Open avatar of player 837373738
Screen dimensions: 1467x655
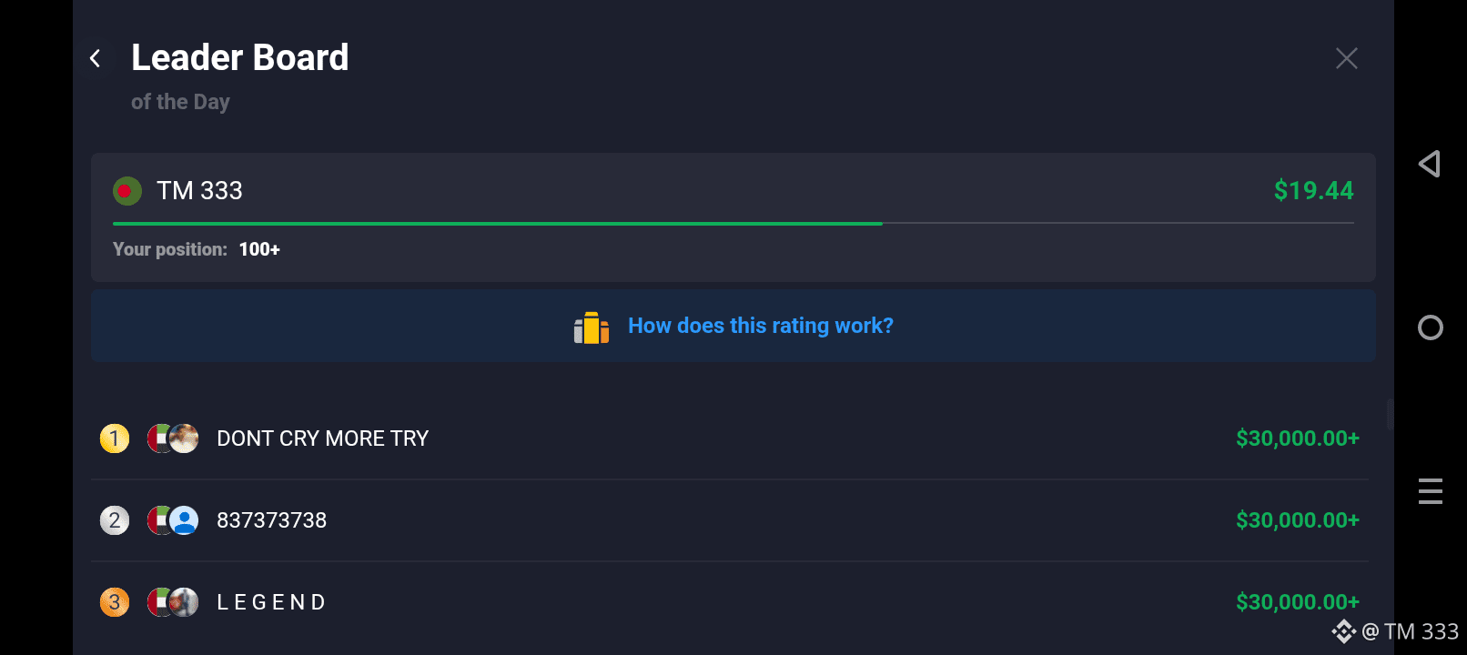[184, 520]
